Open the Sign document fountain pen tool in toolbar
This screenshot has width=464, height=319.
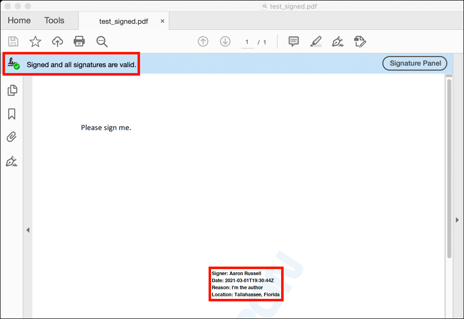[x=338, y=41]
